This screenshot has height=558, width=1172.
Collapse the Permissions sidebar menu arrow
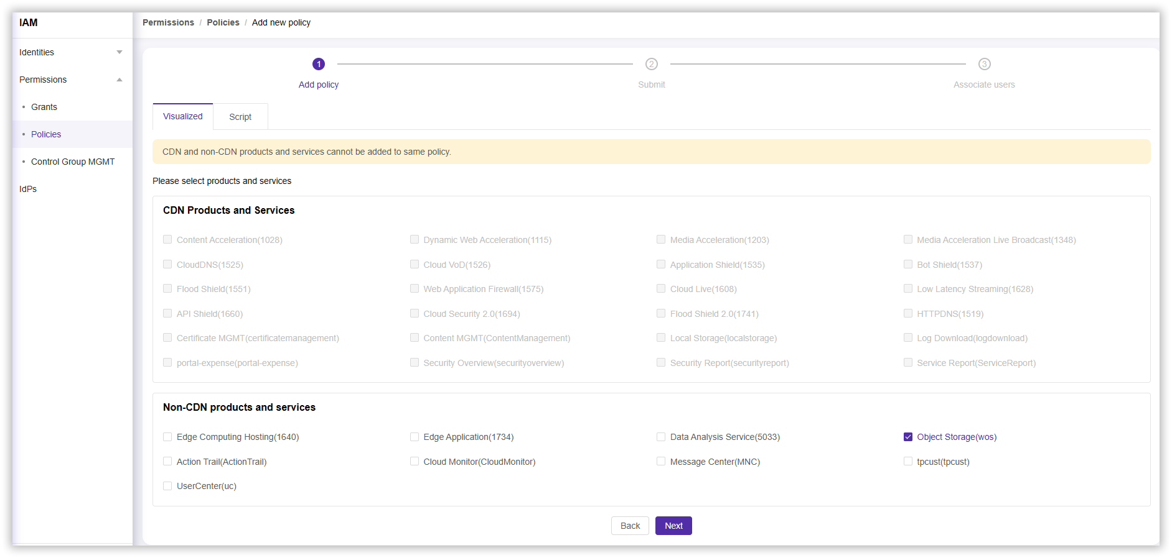pos(120,80)
